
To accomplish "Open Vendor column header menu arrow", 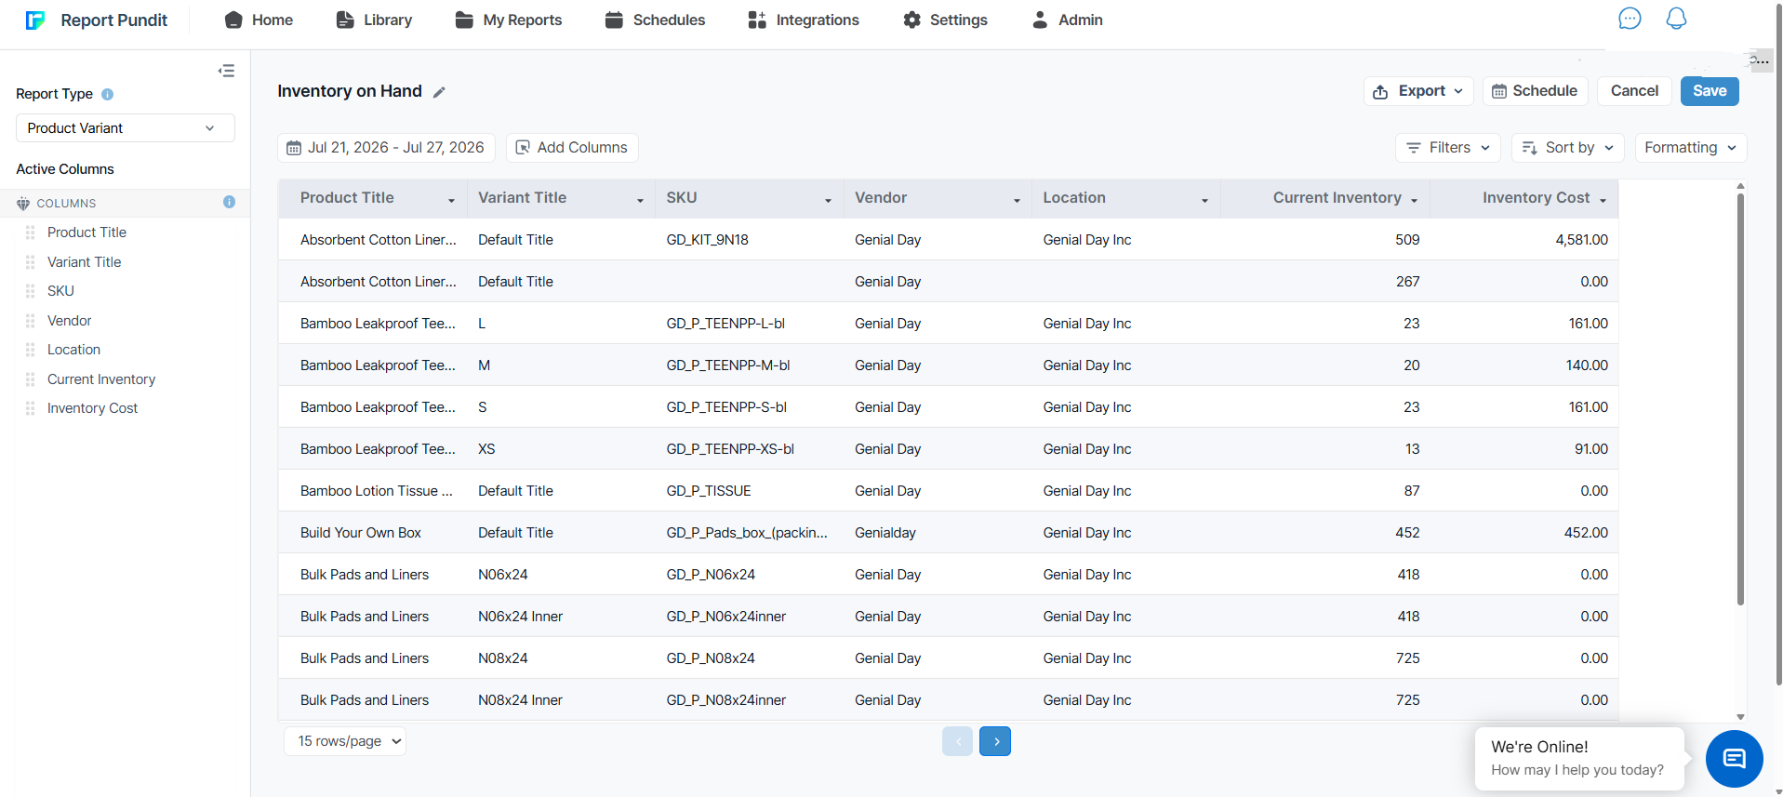I will click(x=1017, y=200).
